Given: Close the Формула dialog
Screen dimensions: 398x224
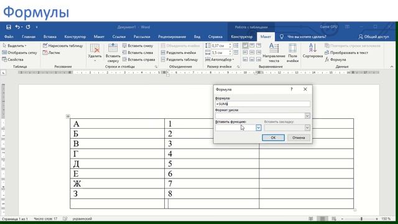Looking at the screenshot, I should (305, 90).
